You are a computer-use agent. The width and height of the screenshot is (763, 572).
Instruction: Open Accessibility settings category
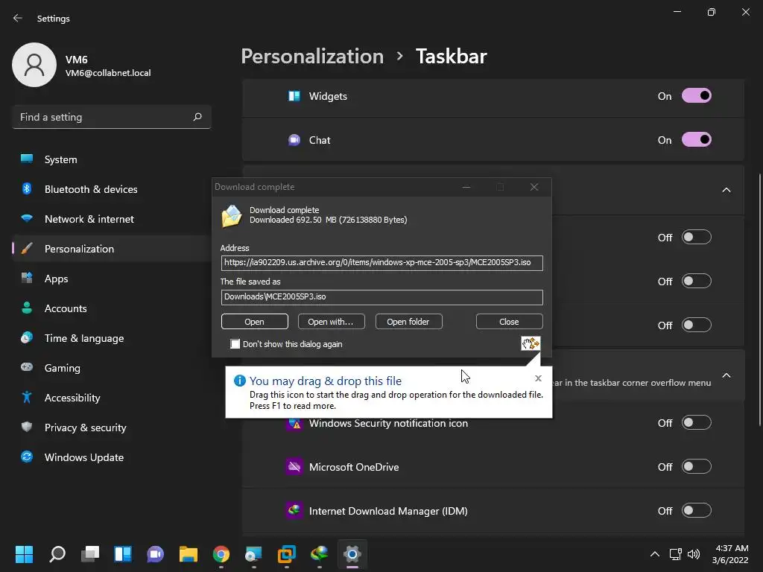pos(112,398)
